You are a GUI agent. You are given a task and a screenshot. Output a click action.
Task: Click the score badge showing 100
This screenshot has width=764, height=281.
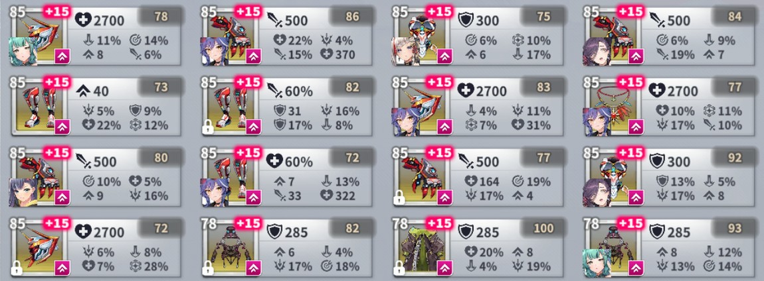coord(543,228)
